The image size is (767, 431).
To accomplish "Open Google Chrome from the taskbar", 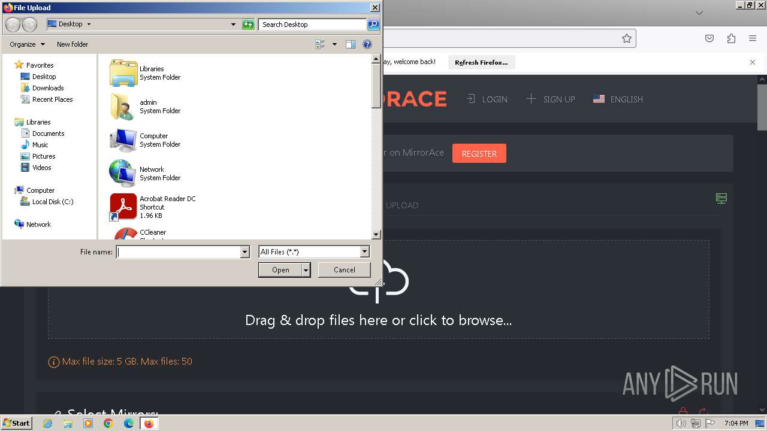I will coord(108,423).
